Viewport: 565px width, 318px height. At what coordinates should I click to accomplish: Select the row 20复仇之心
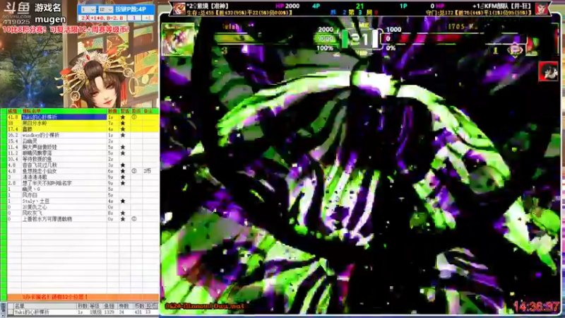[83, 207]
